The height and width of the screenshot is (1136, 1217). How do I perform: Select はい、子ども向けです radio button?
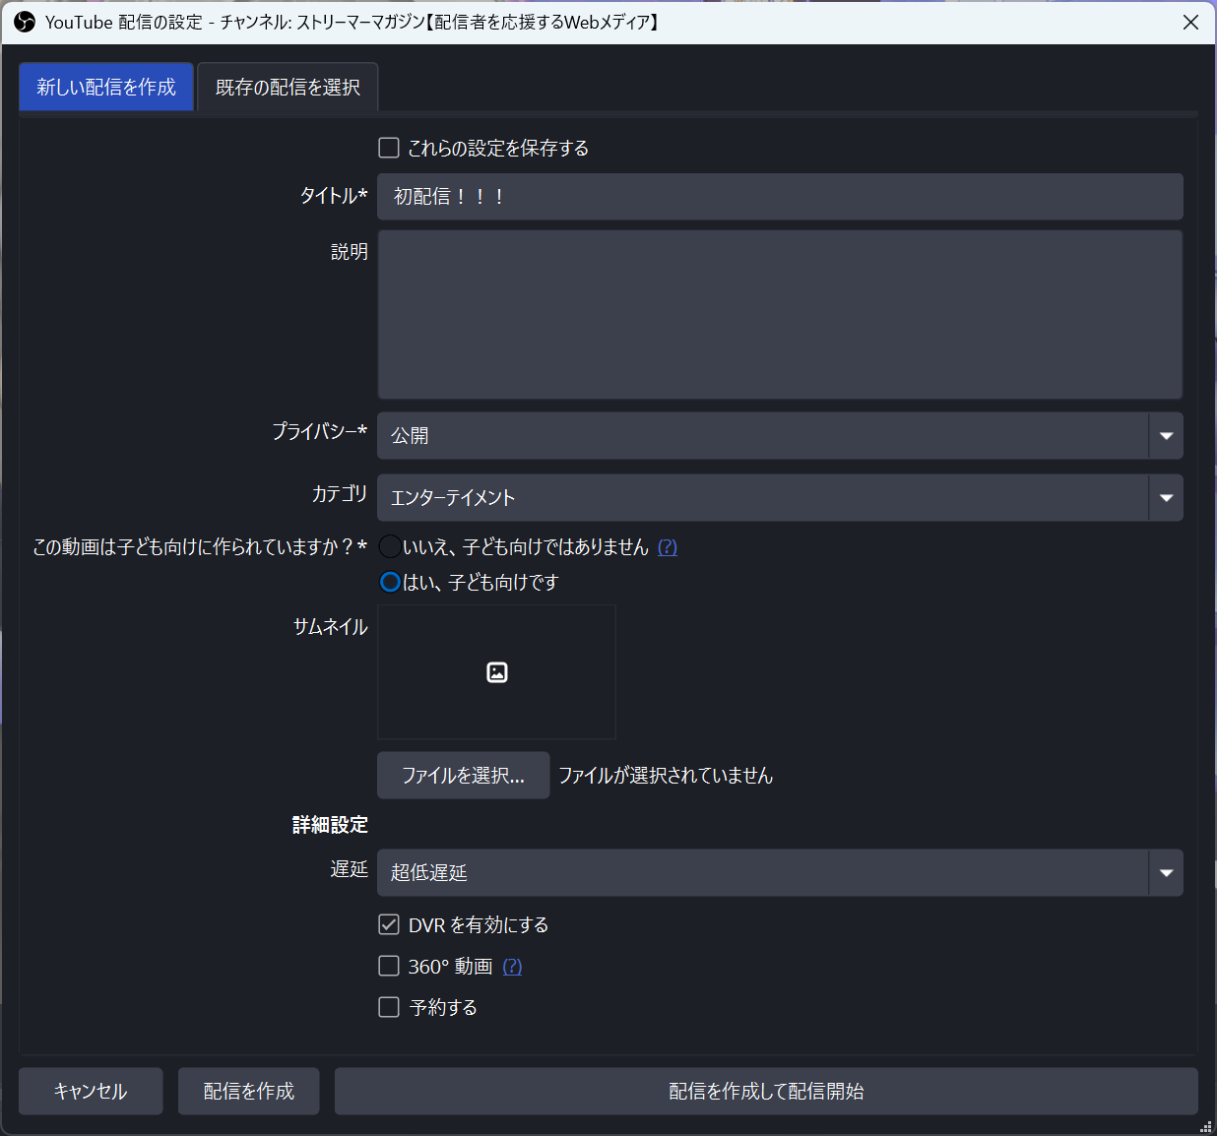pos(390,582)
